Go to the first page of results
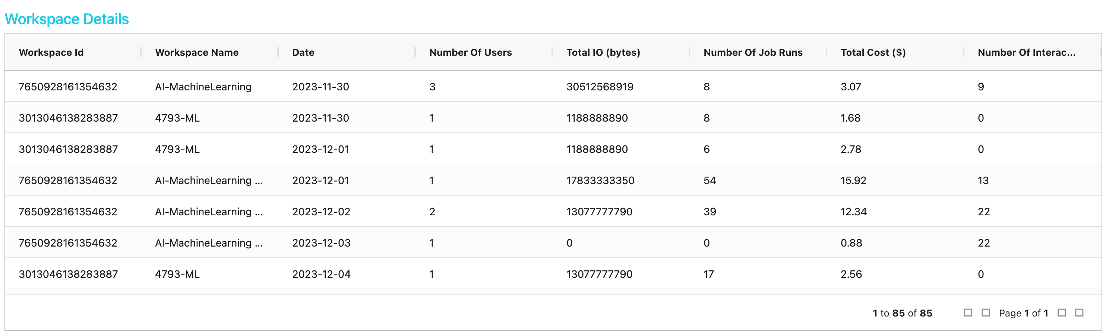 point(968,313)
